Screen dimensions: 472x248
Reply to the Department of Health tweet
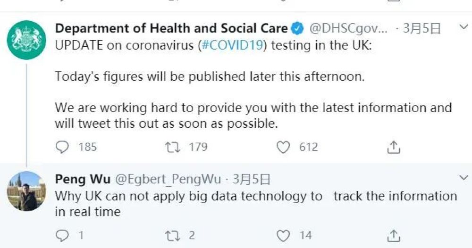[63, 147]
